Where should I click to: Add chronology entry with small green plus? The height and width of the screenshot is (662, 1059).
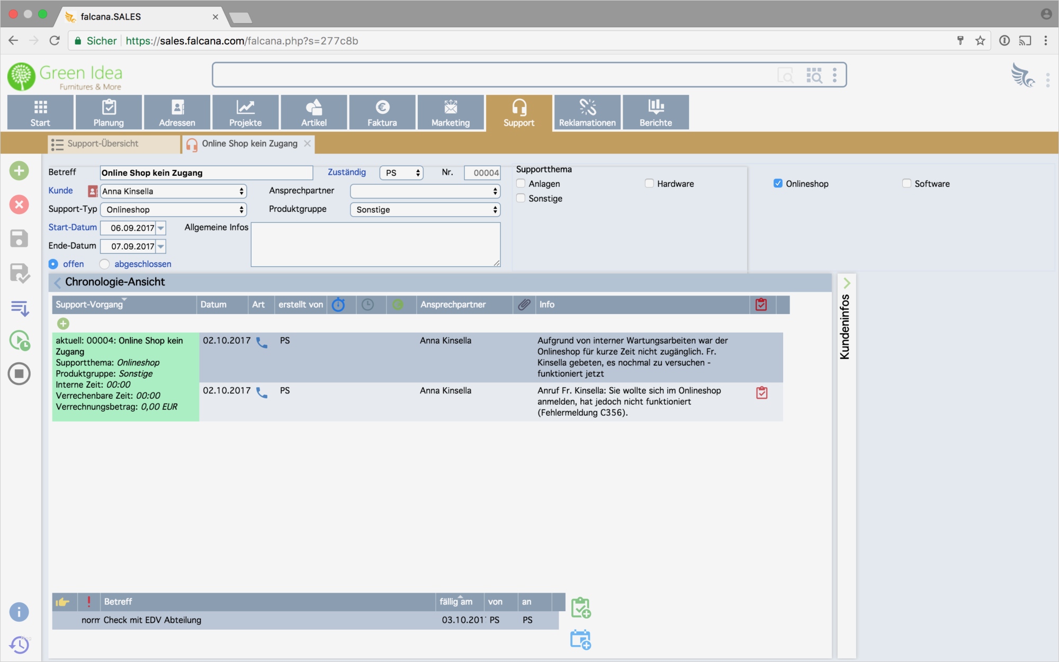click(x=63, y=324)
